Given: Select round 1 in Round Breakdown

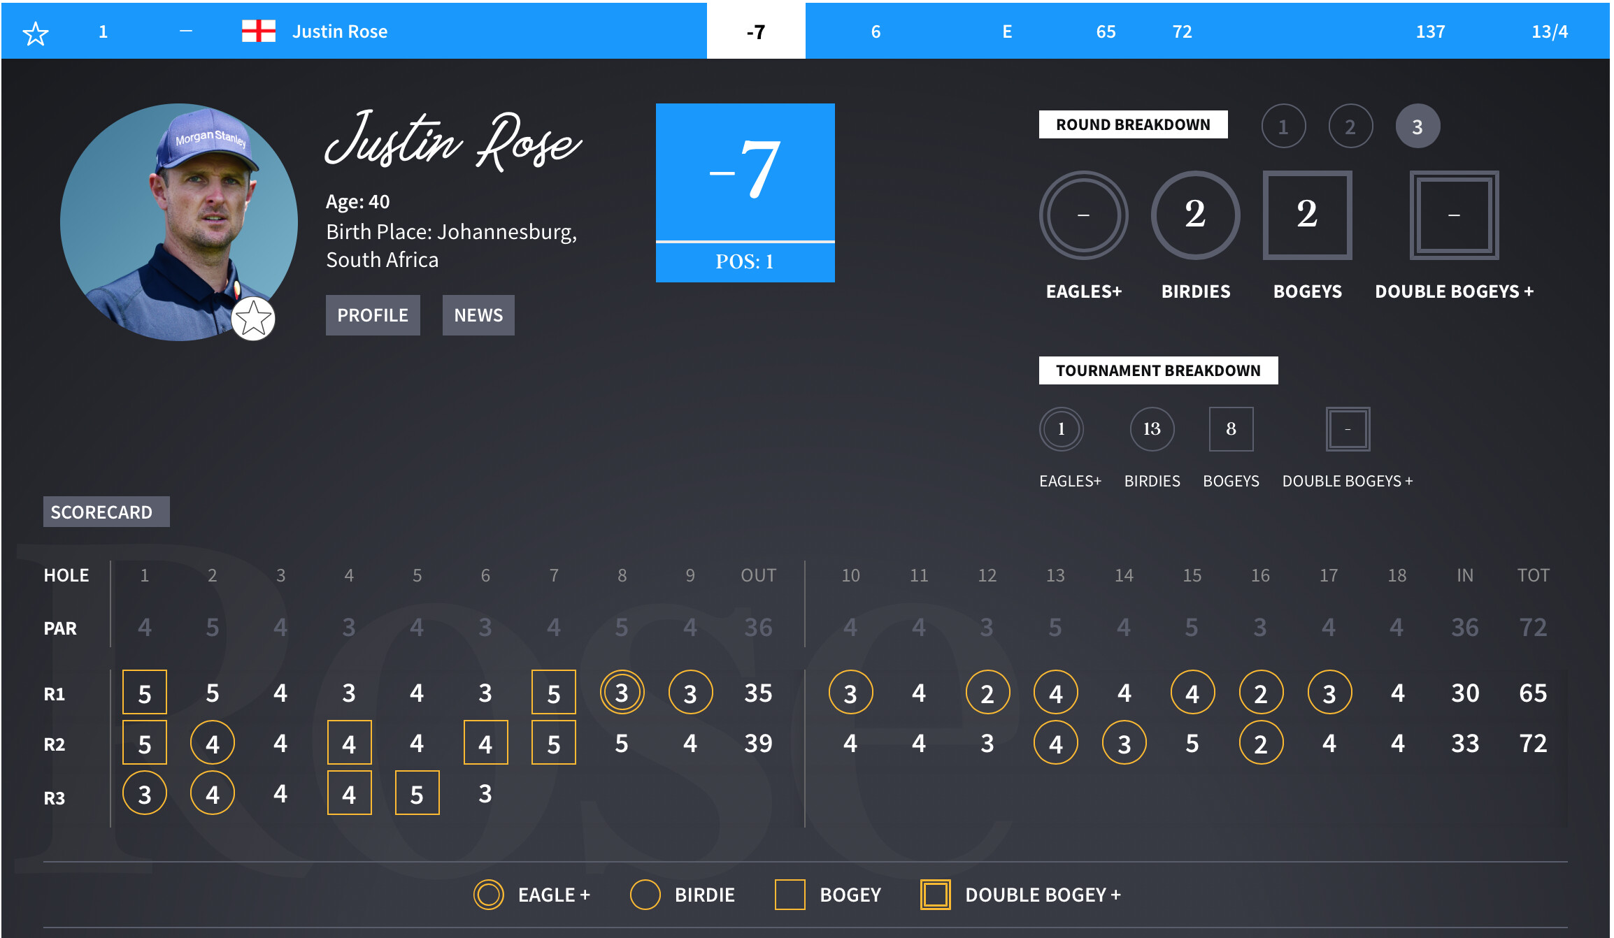Looking at the screenshot, I should click(1283, 127).
